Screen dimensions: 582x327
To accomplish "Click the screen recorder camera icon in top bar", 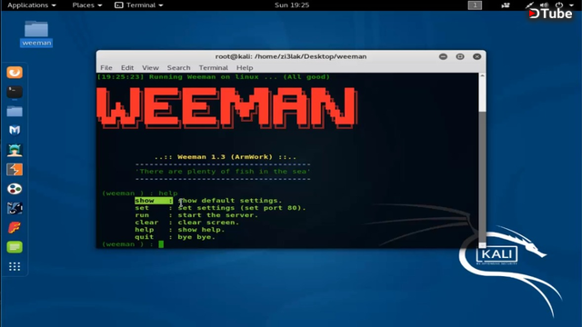I will 506,5.
